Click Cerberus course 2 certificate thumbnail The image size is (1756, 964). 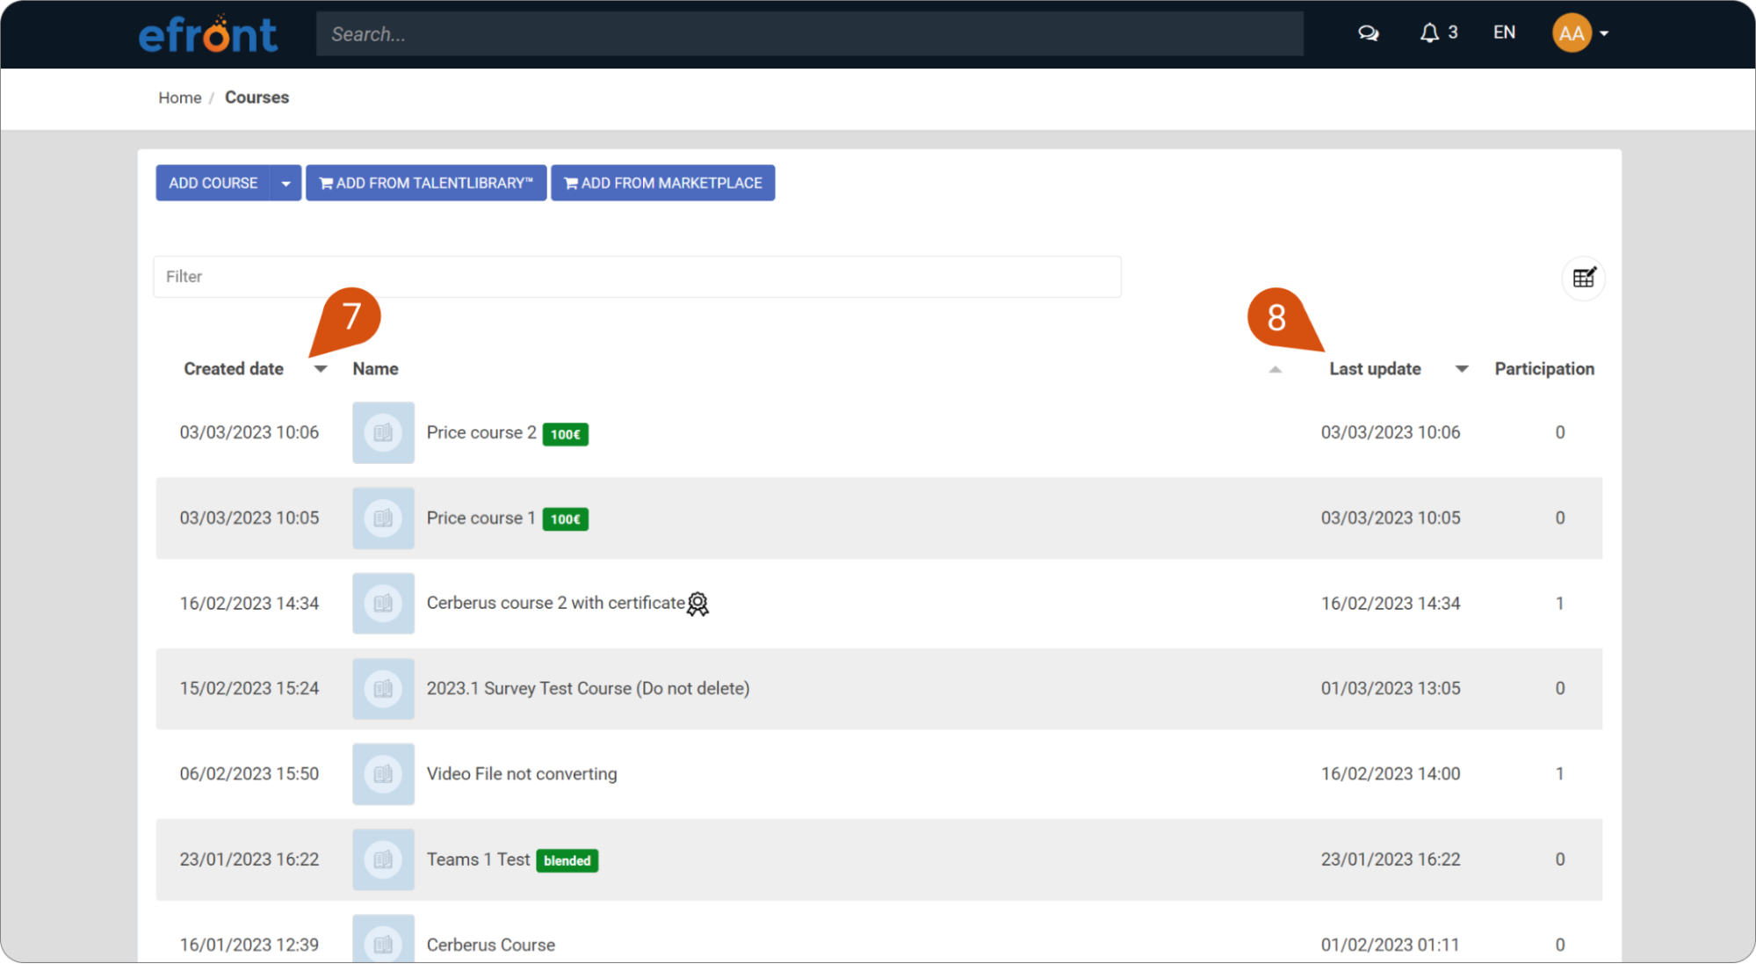point(383,603)
